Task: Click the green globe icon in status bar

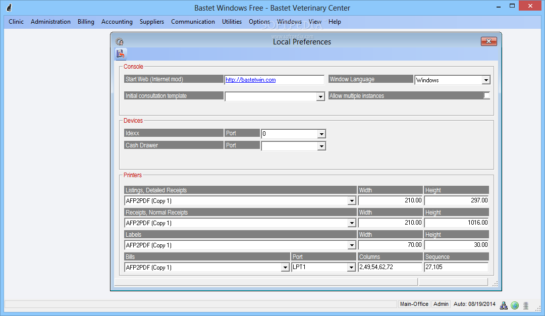Action: point(515,305)
